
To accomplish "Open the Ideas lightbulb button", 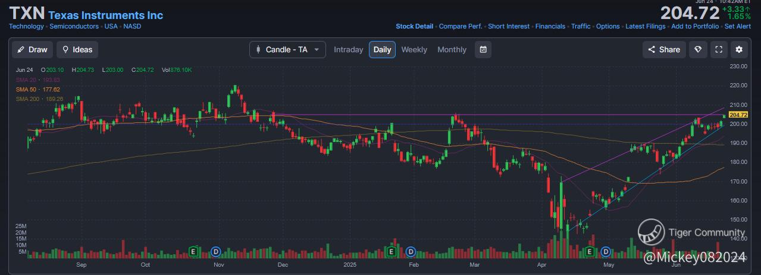I will (77, 50).
